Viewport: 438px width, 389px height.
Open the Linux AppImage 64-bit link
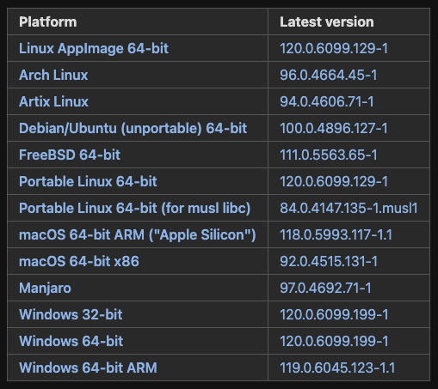[x=94, y=48]
